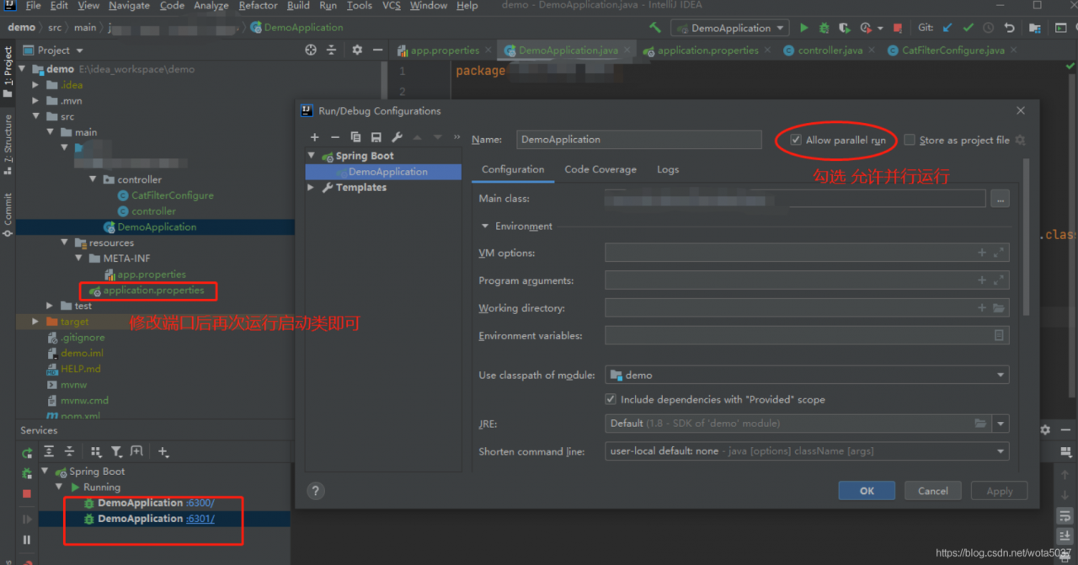The width and height of the screenshot is (1078, 565).
Task: Save the configuration with the disk icon
Action: pyautogui.click(x=376, y=137)
